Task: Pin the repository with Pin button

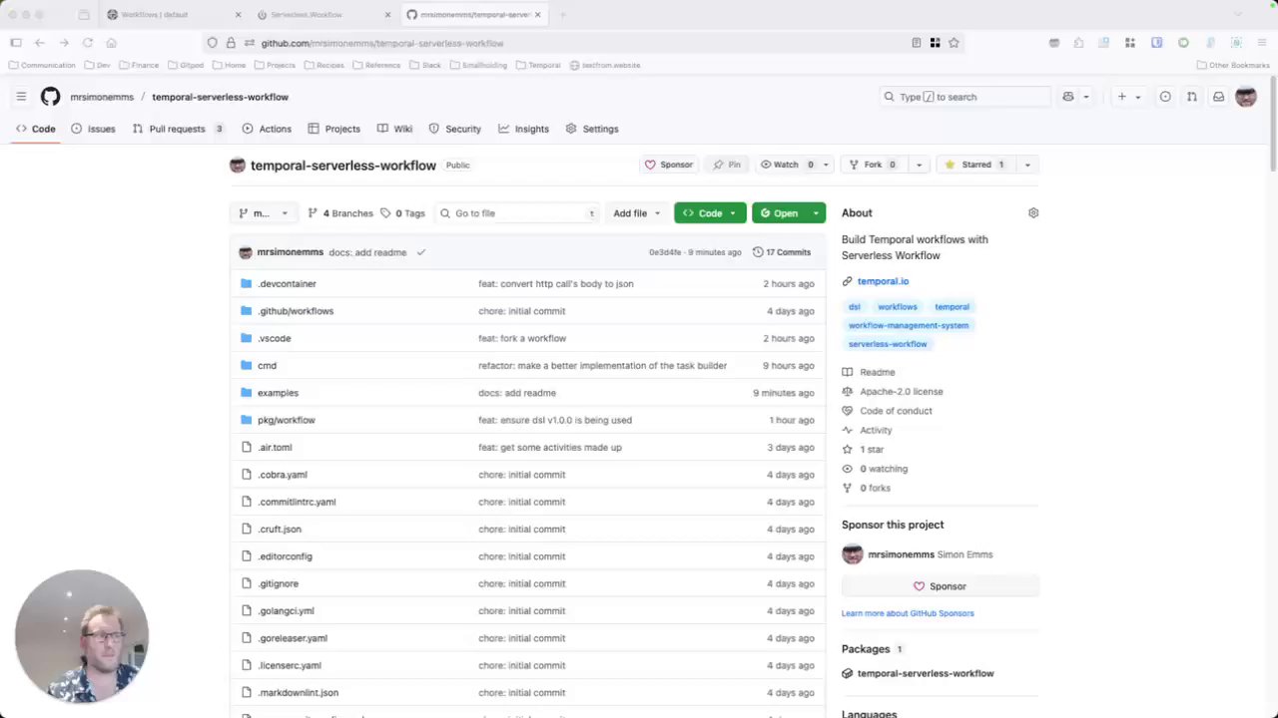Action: (727, 165)
